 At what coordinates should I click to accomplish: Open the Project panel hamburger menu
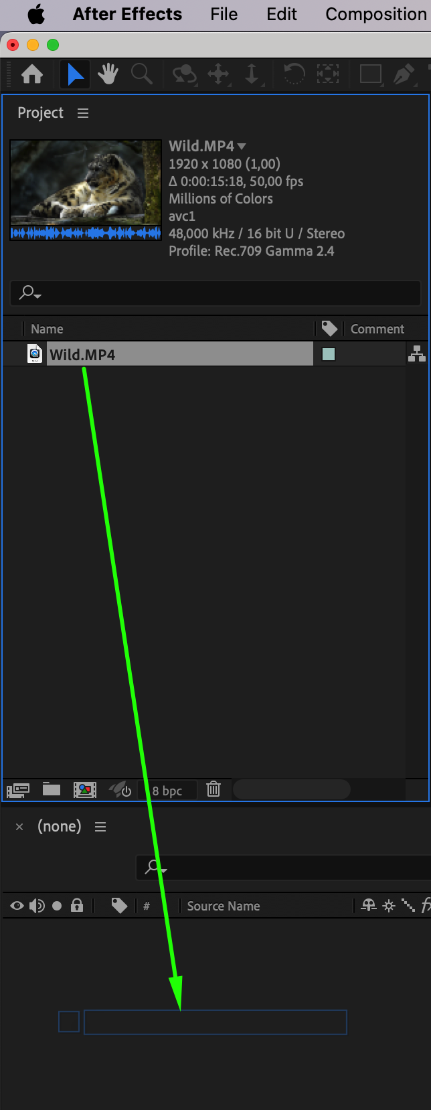[83, 113]
